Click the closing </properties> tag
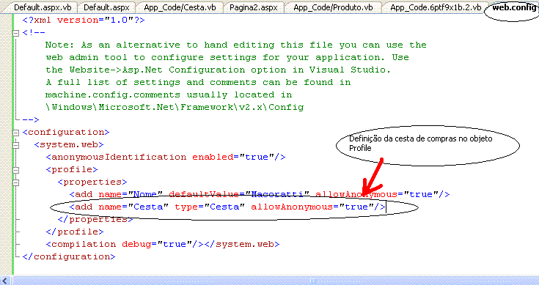 coord(95,219)
